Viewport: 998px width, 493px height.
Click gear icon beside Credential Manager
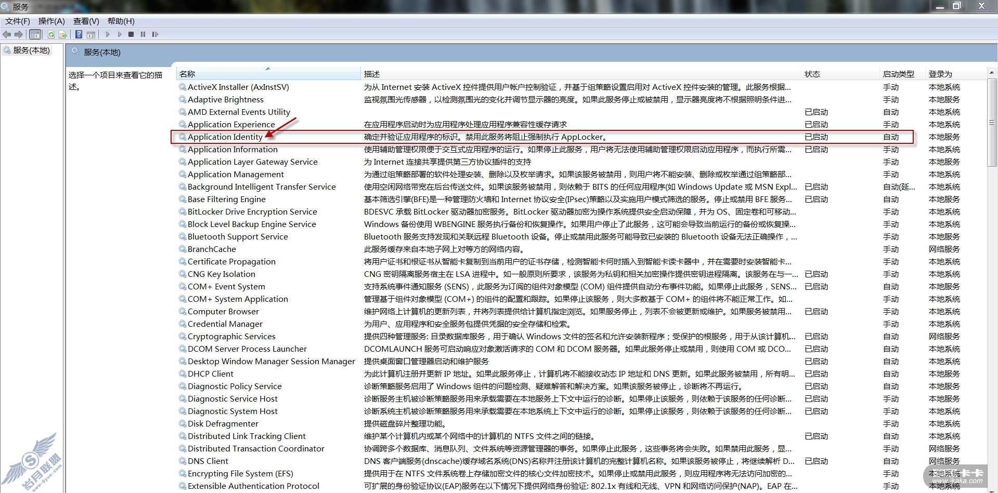click(183, 324)
